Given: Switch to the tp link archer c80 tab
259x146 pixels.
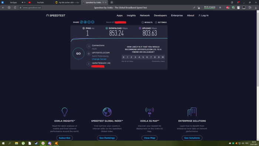Looking at the screenshot, I should click(x=67, y=3).
